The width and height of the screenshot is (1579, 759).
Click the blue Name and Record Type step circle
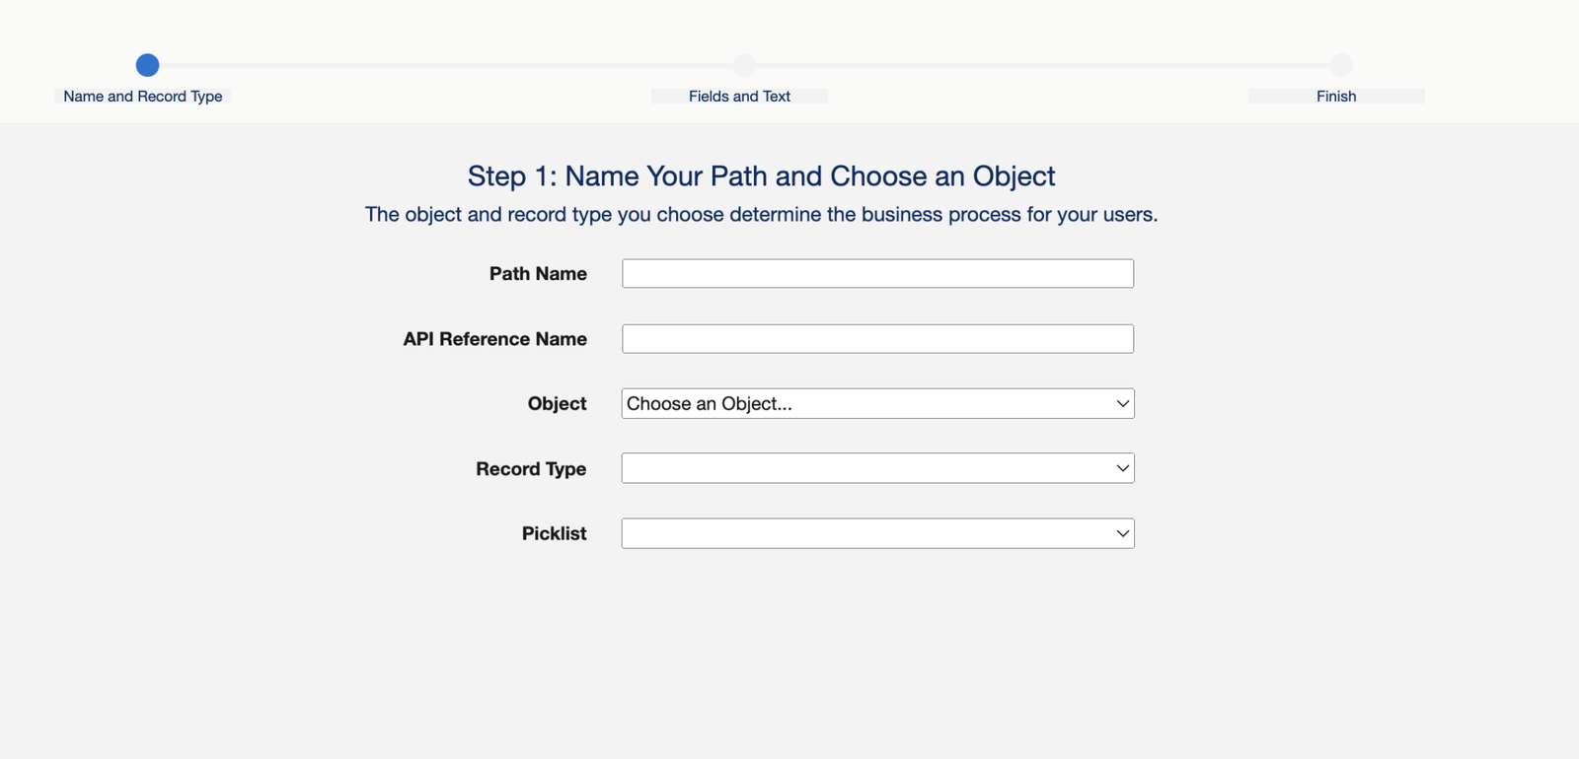pyautogui.click(x=147, y=65)
